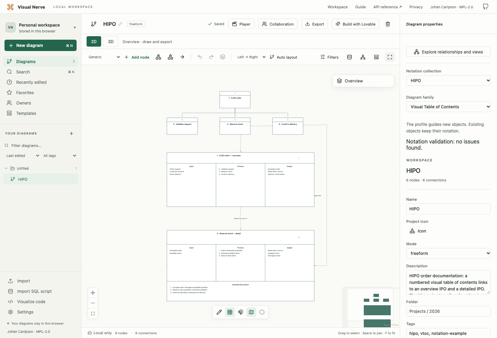
Task: Open Privacy in top navigation
Action: point(416,7)
